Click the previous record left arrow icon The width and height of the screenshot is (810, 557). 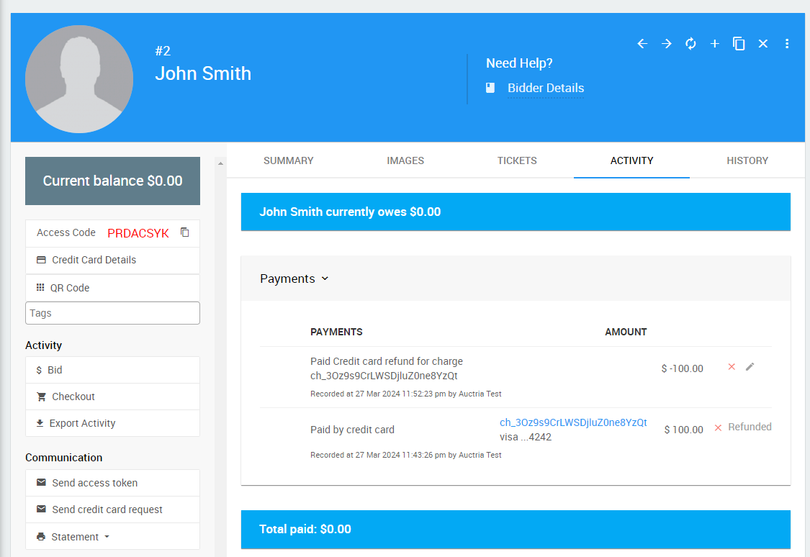[x=642, y=44]
